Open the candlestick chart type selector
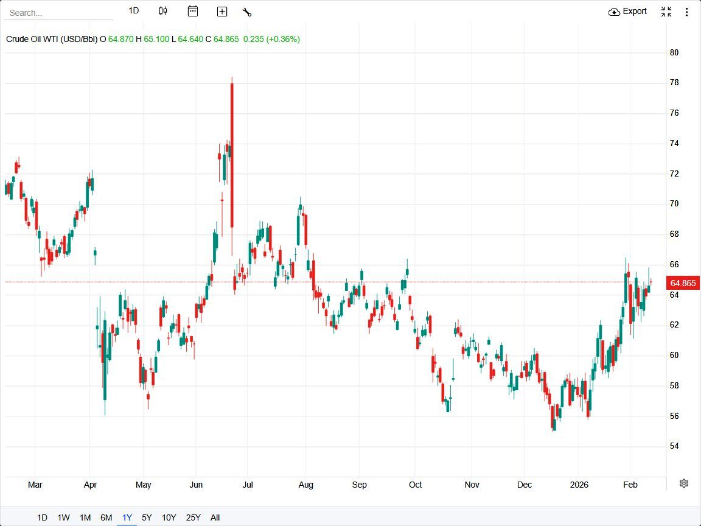Screen dimensions: 701x526 162,11
